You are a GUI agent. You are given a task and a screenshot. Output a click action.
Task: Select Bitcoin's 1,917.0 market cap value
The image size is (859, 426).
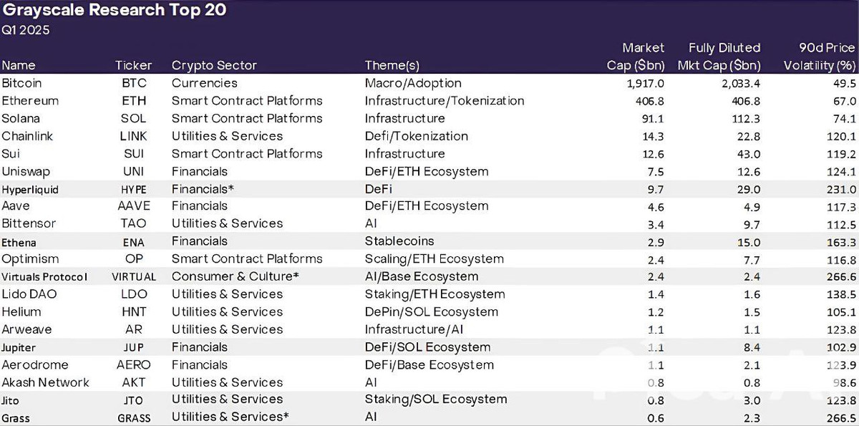[644, 83]
